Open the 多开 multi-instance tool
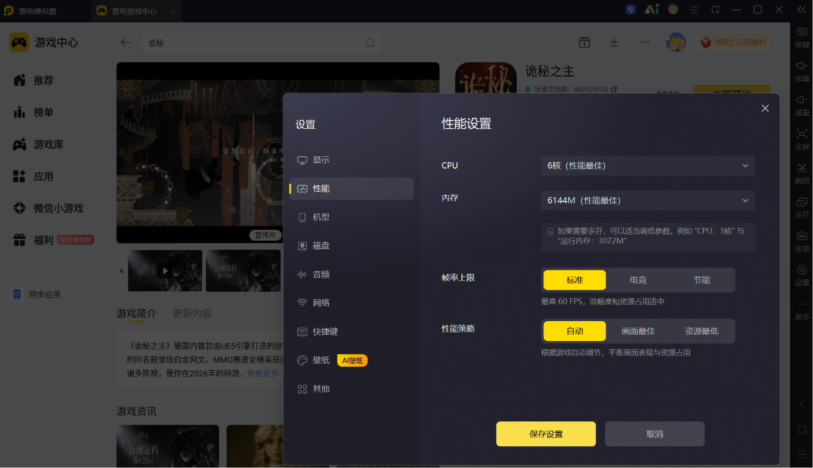The height and width of the screenshot is (468, 813). coord(802,207)
